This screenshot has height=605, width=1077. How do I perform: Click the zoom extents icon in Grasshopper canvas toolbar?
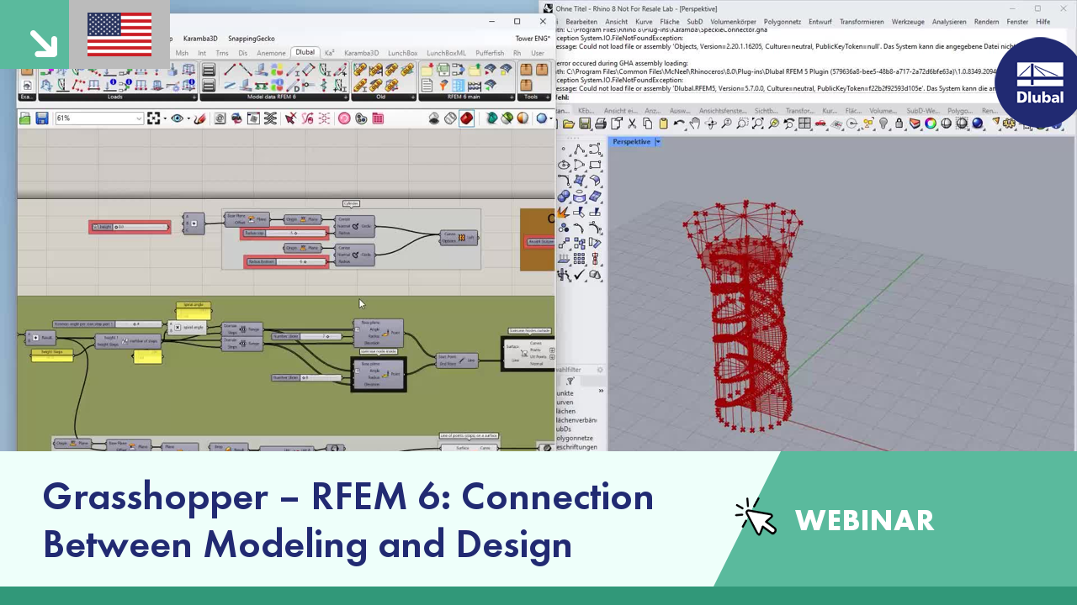coord(154,118)
